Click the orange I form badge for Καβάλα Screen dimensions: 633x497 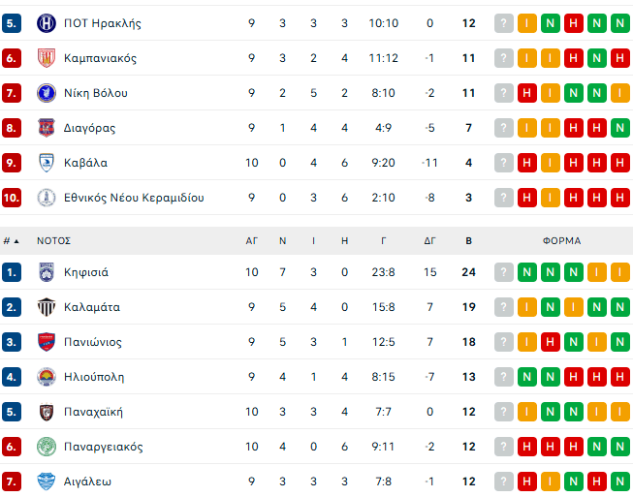point(551,163)
